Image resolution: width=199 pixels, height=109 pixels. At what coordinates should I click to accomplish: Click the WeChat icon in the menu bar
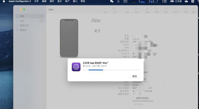(x=112, y=1)
